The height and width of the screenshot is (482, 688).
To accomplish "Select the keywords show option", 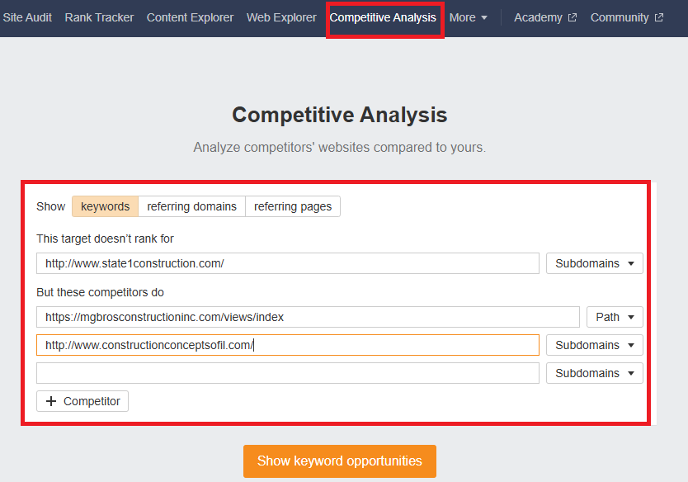I will (x=105, y=206).
